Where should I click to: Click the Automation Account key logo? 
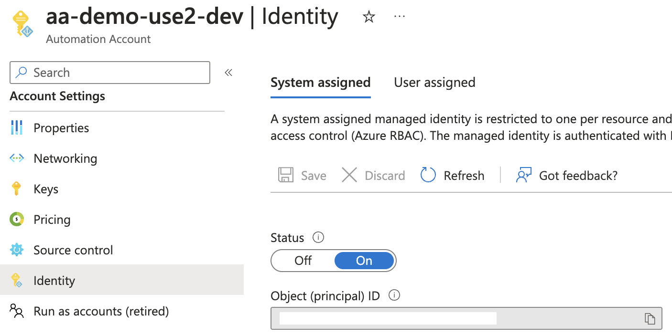coord(22,23)
